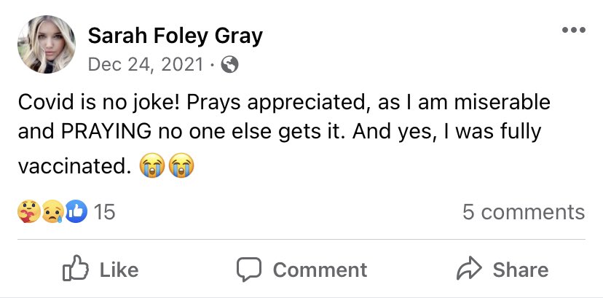Viewport: 603px width, 298px height.
Task: Open Sarah Foley Gray's profile name link
Action: coord(175,35)
